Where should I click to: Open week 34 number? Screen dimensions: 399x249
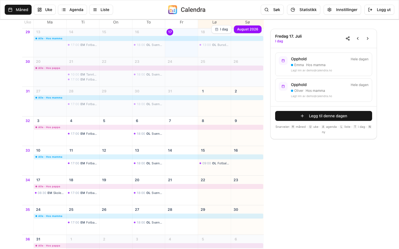(28, 180)
